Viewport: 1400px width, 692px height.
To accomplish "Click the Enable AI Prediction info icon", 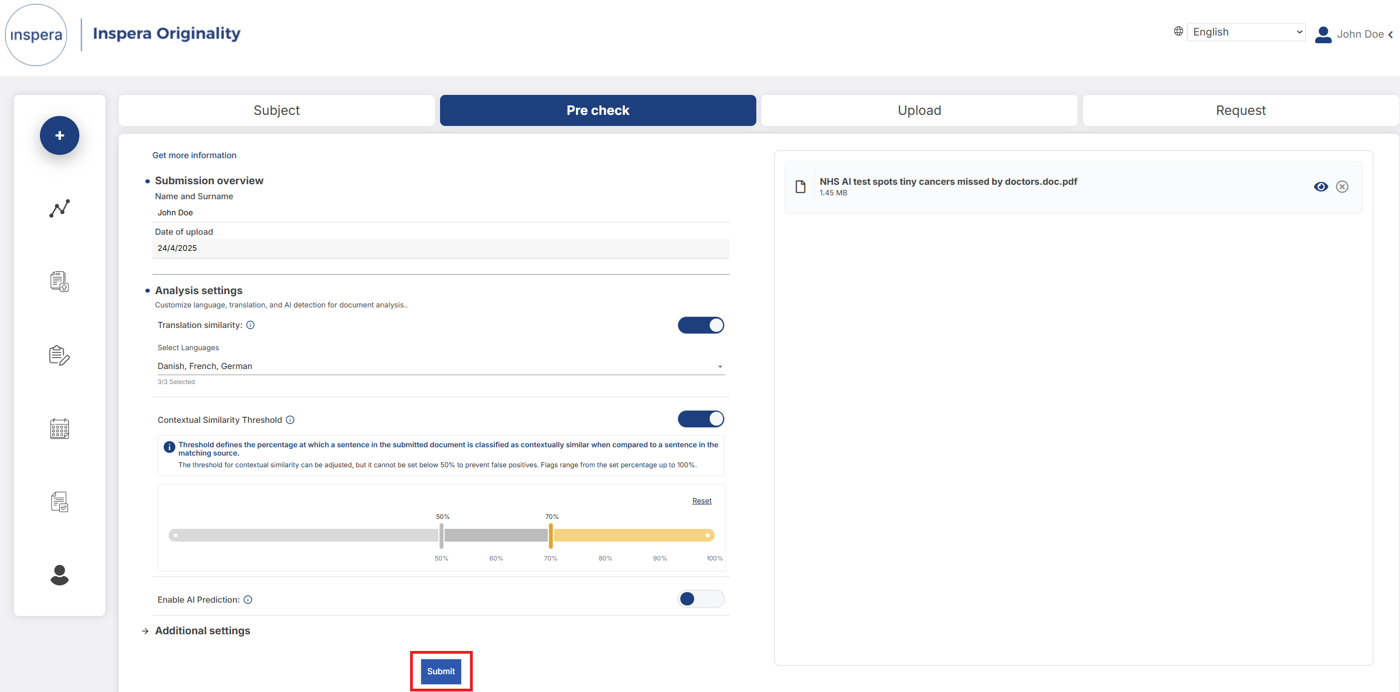I will click(248, 600).
